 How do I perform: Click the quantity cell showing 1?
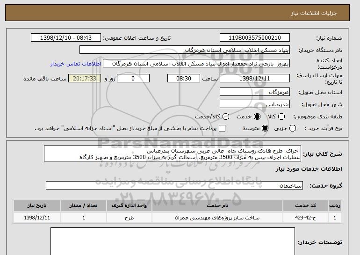tap(84, 218)
